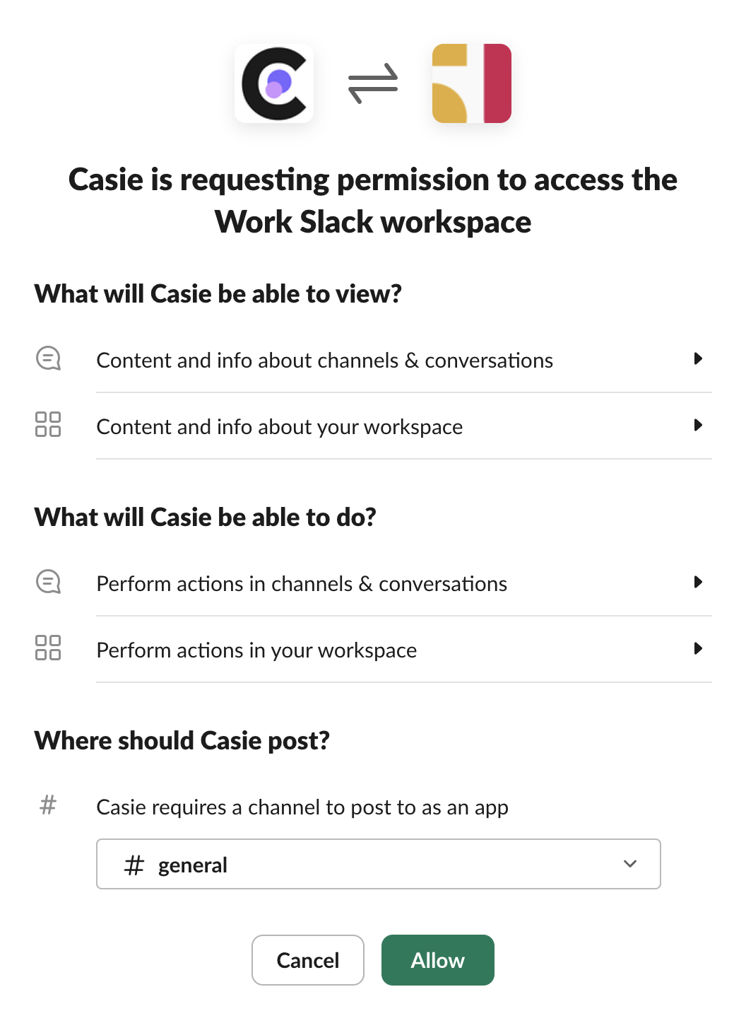
Task: Open the #general channel dropdown
Action: tap(378, 864)
